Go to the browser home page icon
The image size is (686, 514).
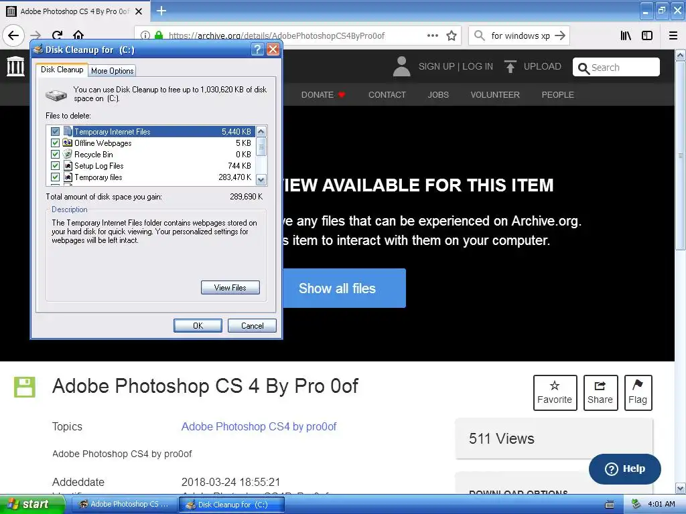coord(78,35)
